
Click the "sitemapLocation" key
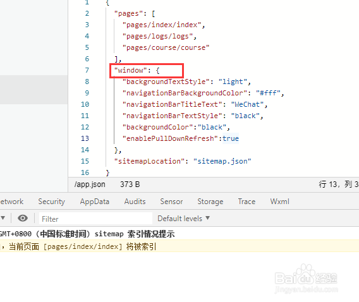(x=149, y=161)
